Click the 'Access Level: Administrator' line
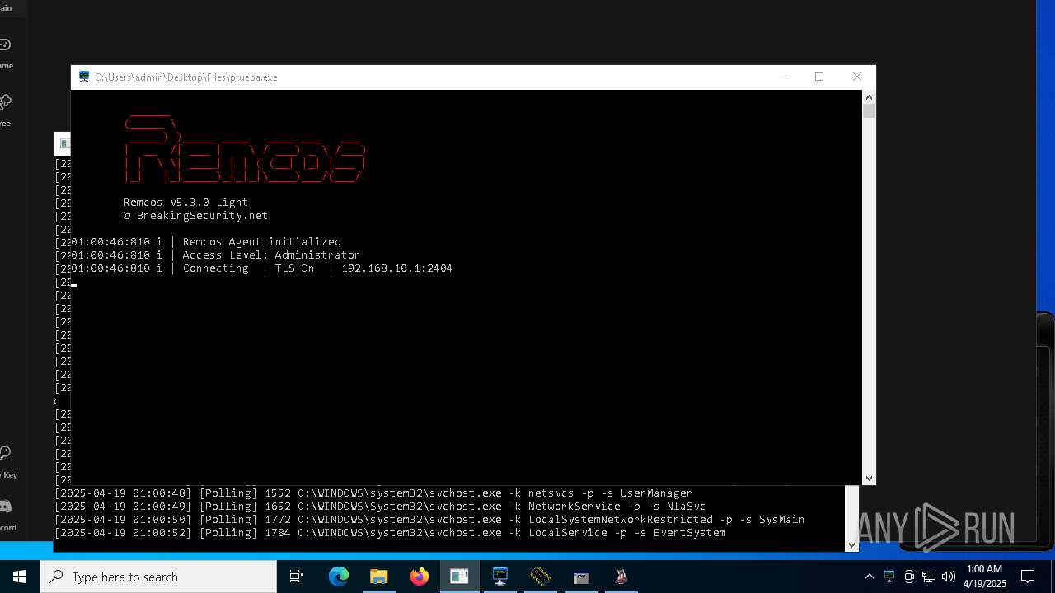Screen dimensions: 1055x593 tap(271, 254)
